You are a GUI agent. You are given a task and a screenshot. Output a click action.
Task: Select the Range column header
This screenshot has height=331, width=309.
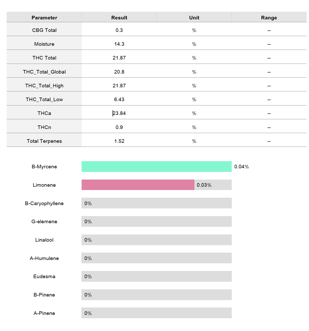tap(269, 18)
